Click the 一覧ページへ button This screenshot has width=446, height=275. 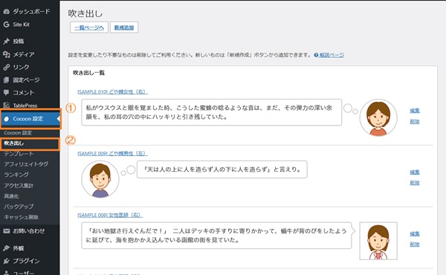pos(89,27)
